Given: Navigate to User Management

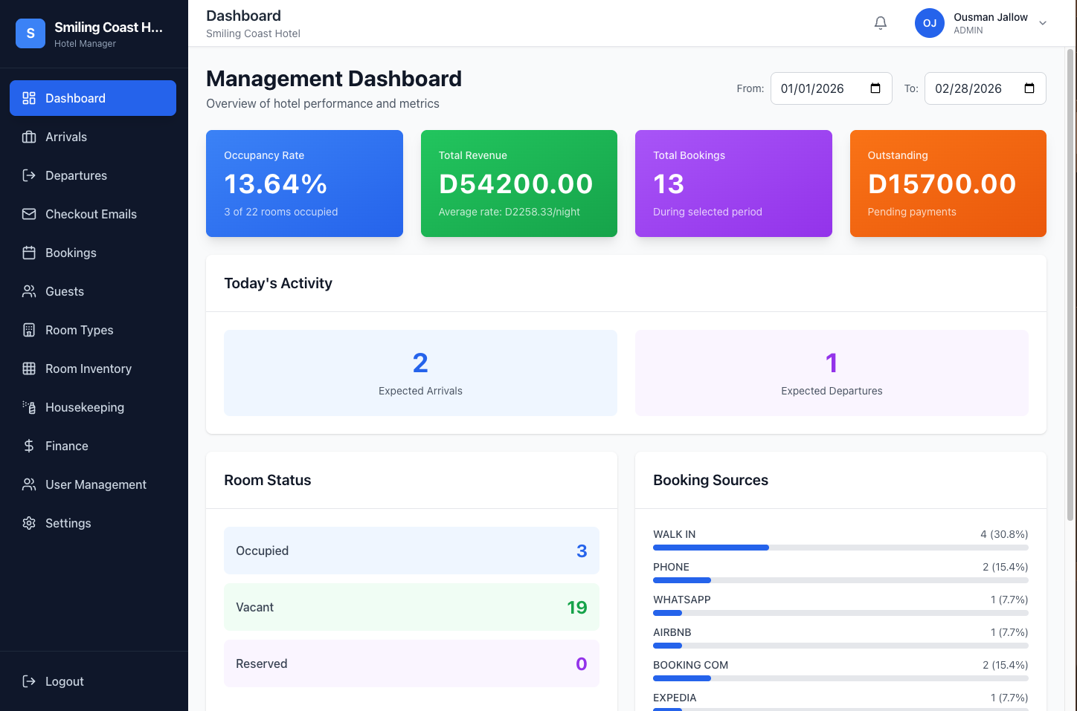Looking at the screenshot, I should [95, 484].
